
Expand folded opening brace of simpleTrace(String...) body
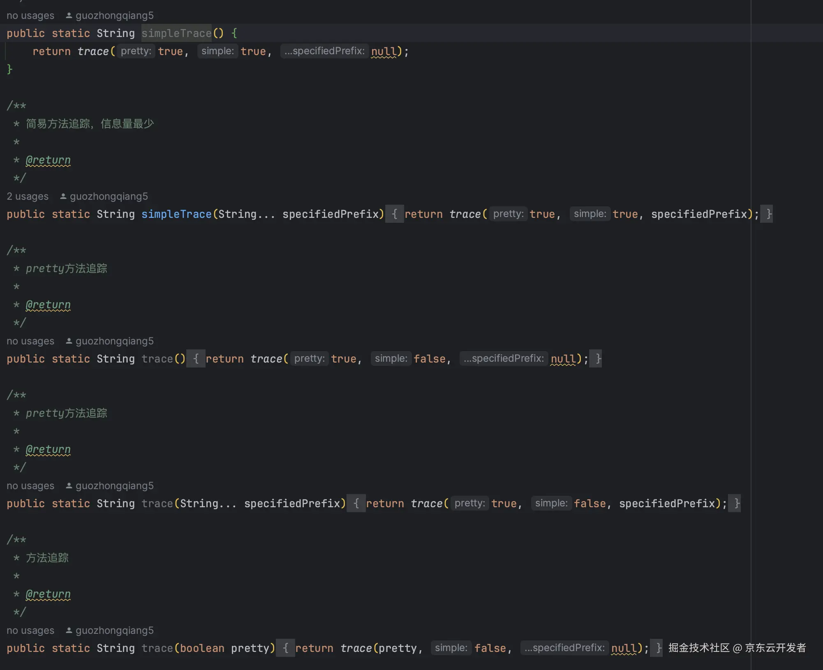point(395,214)
